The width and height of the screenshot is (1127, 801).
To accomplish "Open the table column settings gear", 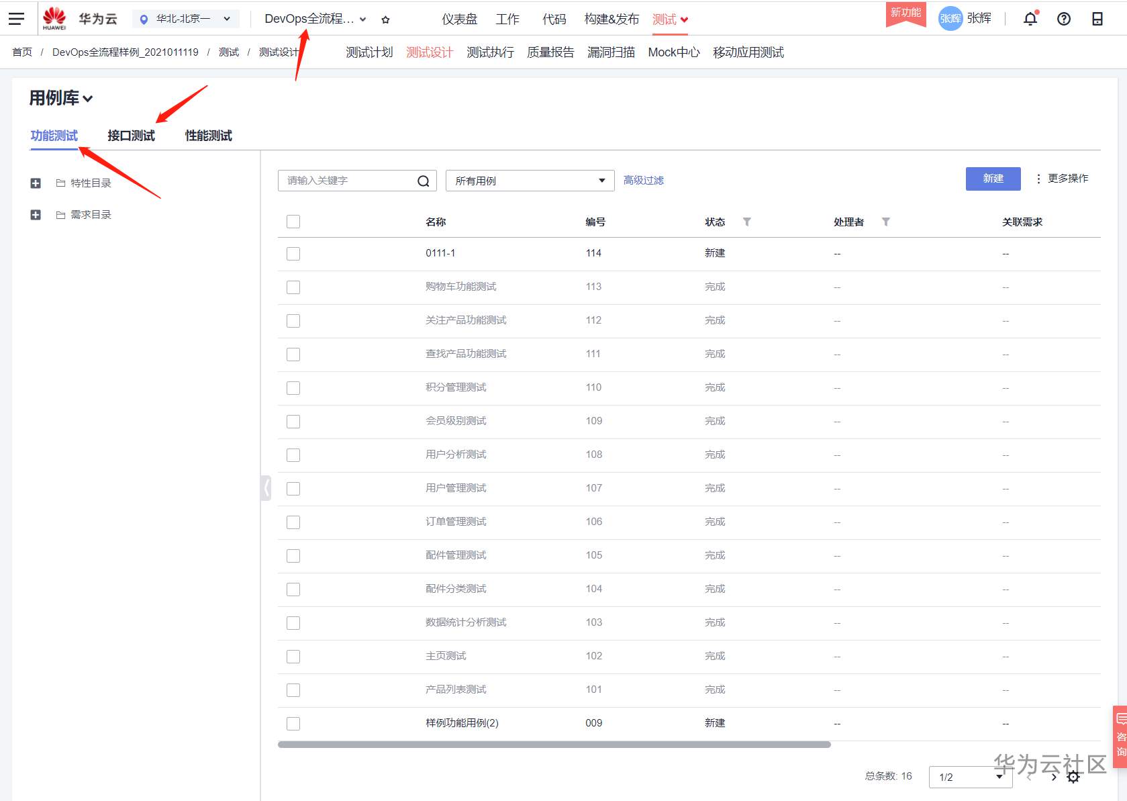I will click(x=1073, y=777).
